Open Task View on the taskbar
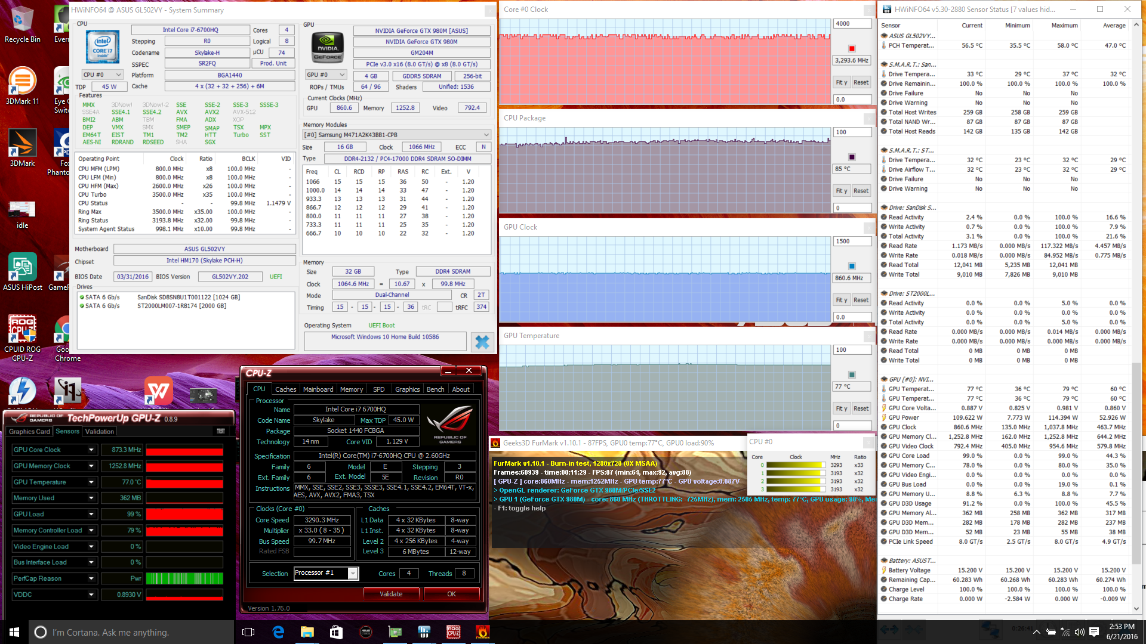 (x=249, y=632)
